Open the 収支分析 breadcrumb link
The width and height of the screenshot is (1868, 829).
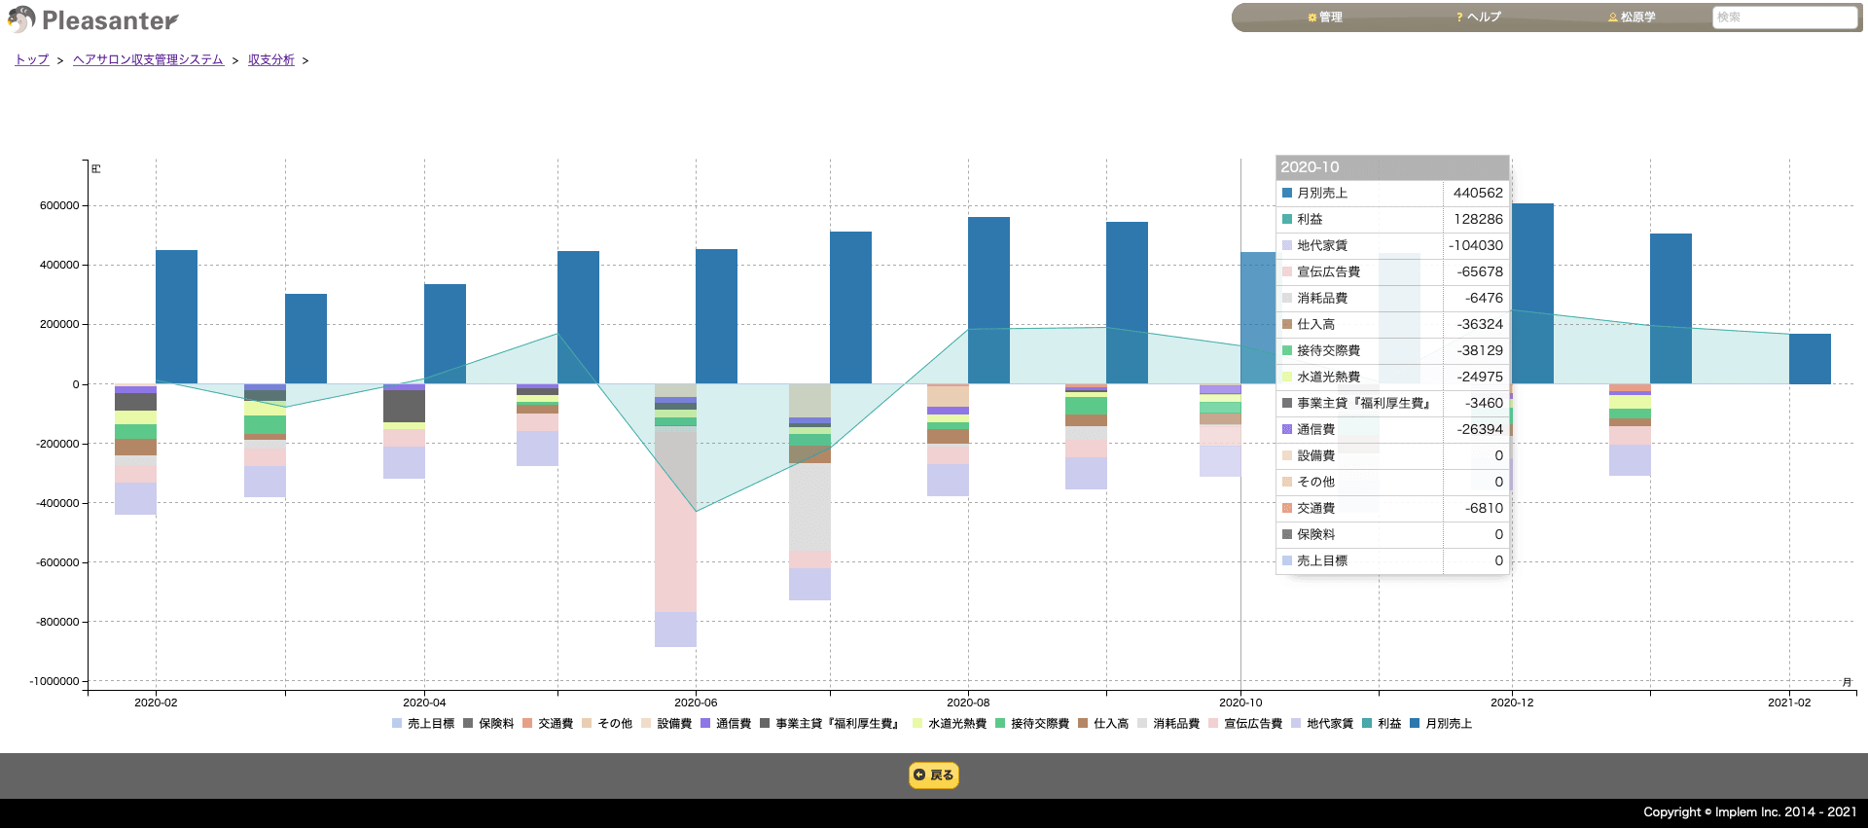271,59
